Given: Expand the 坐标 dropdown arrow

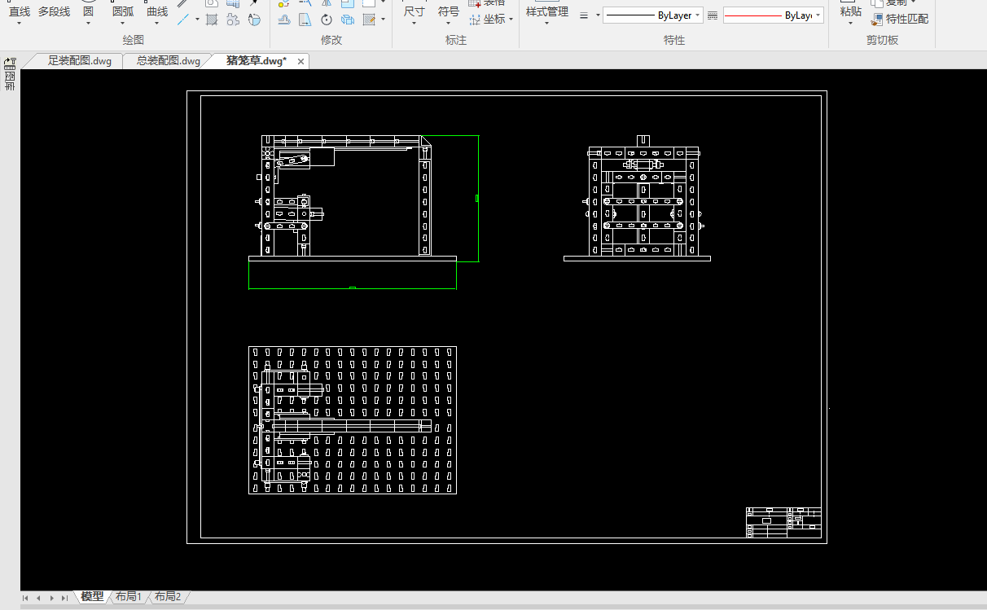Looking at the screenshot, I should point(511,19).
